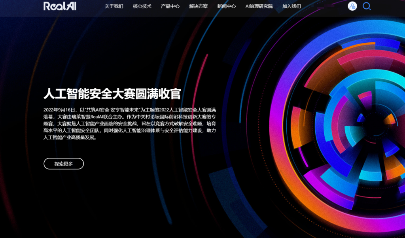Click inside the search area to type

pos(366,6)
